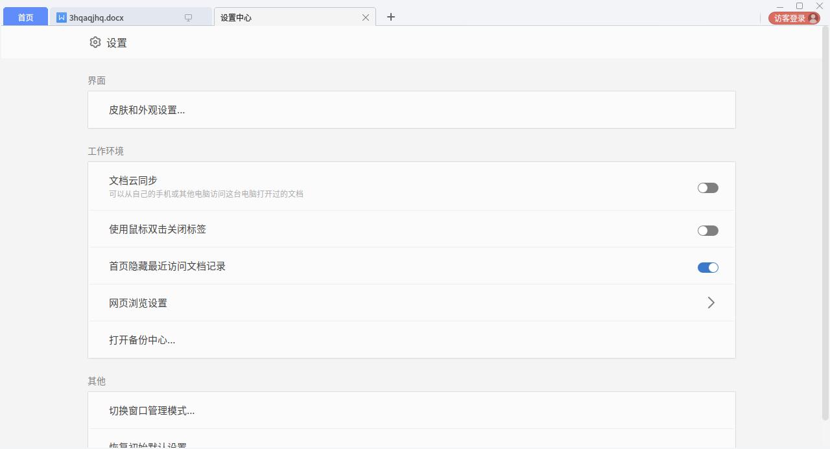
Task: Click the 文档云同步 description text
Action: 206,194
